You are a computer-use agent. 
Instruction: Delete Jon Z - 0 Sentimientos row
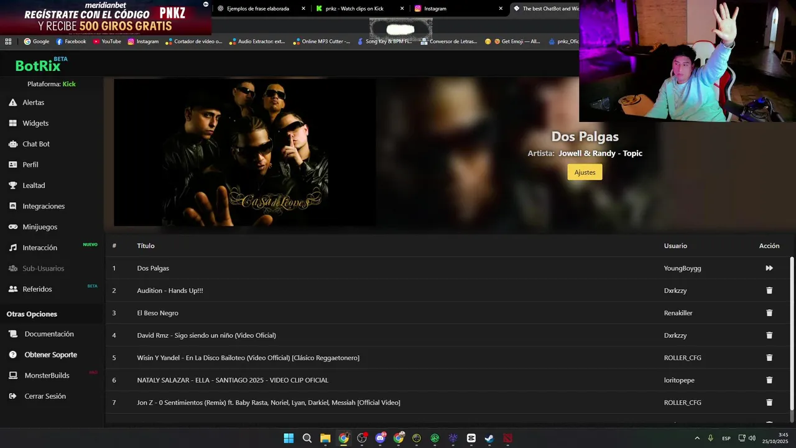pos(769,403)
